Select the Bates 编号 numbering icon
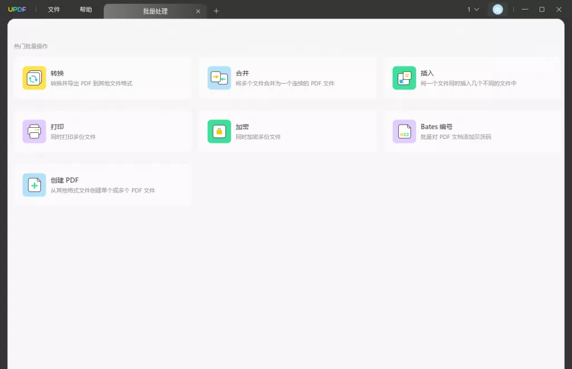This screenshot has width=572, height=369. pos(404,131)
